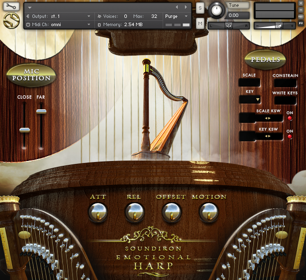306x280 pixels.
Task: Click the harp image in center
Action: point(159,109)
